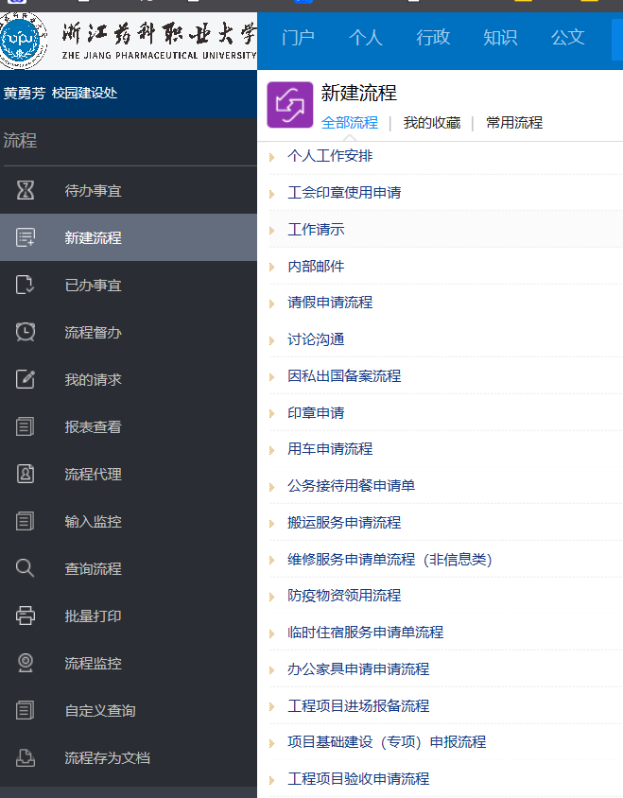Click the new-workflow icon beside 新建流程

26,237
